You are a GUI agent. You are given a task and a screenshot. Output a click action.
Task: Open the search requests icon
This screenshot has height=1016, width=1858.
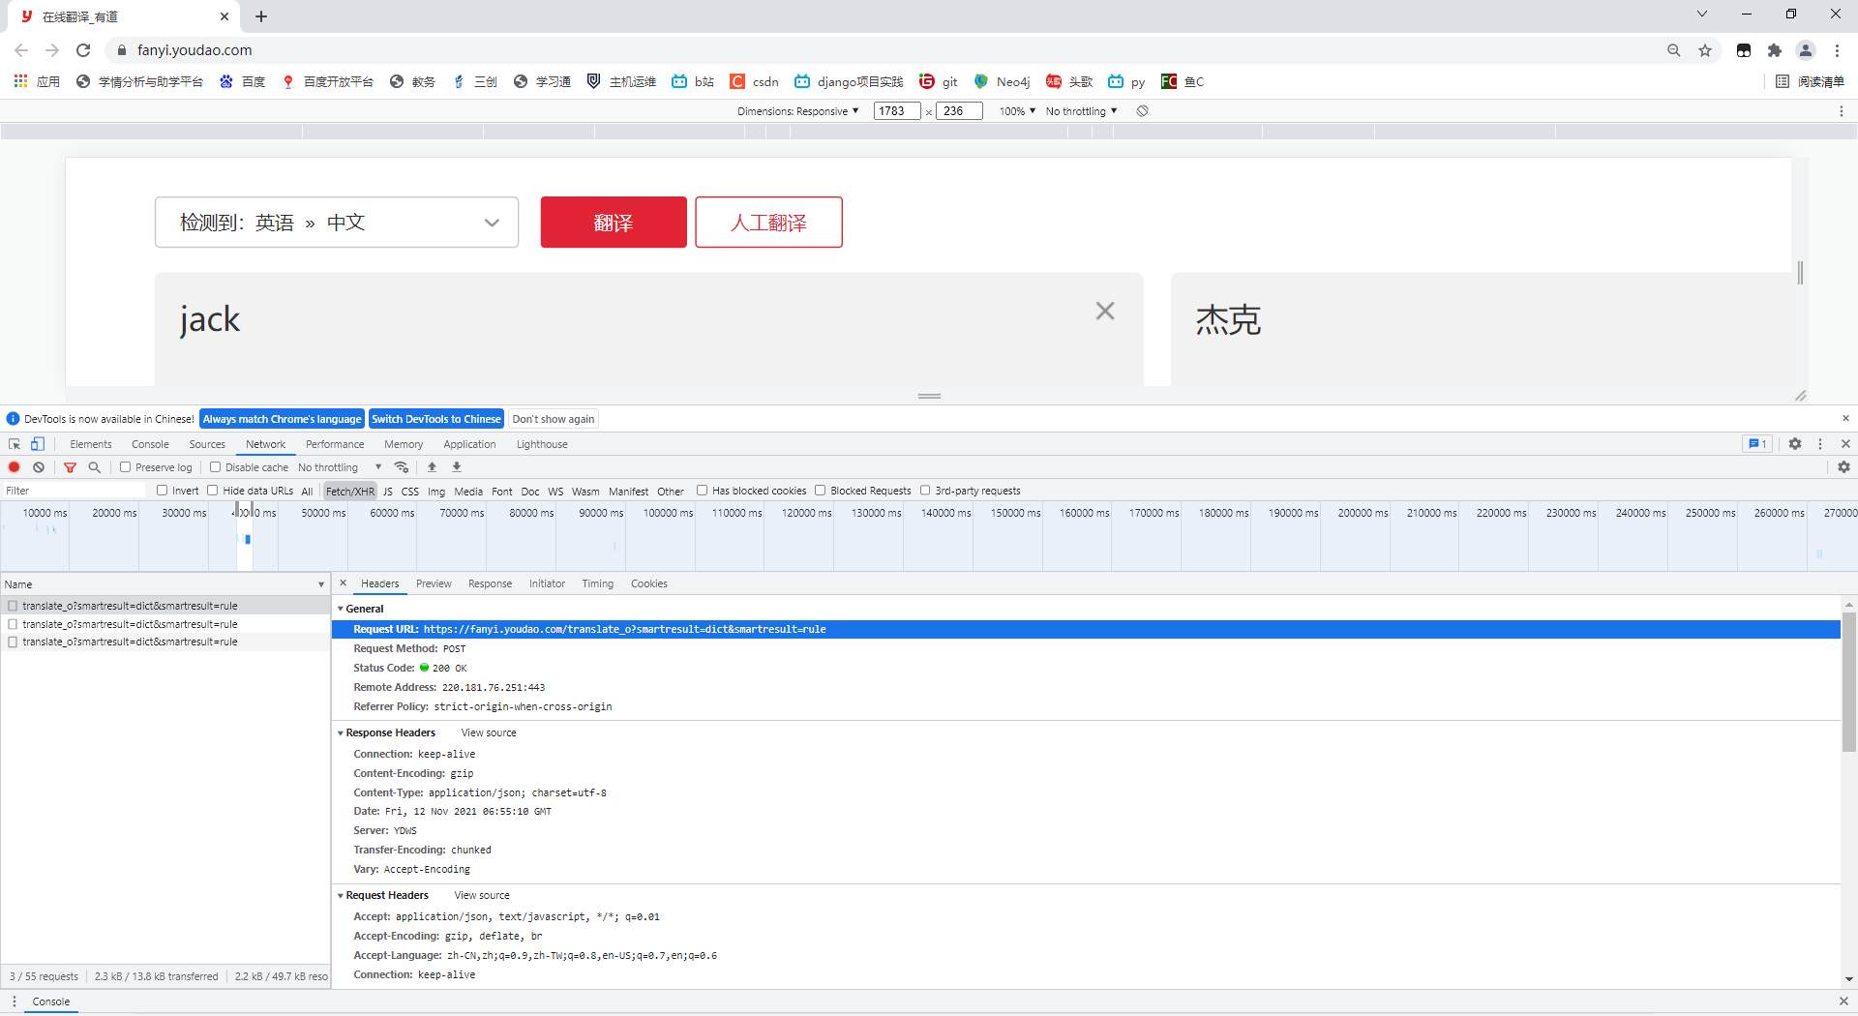(94, 467)
